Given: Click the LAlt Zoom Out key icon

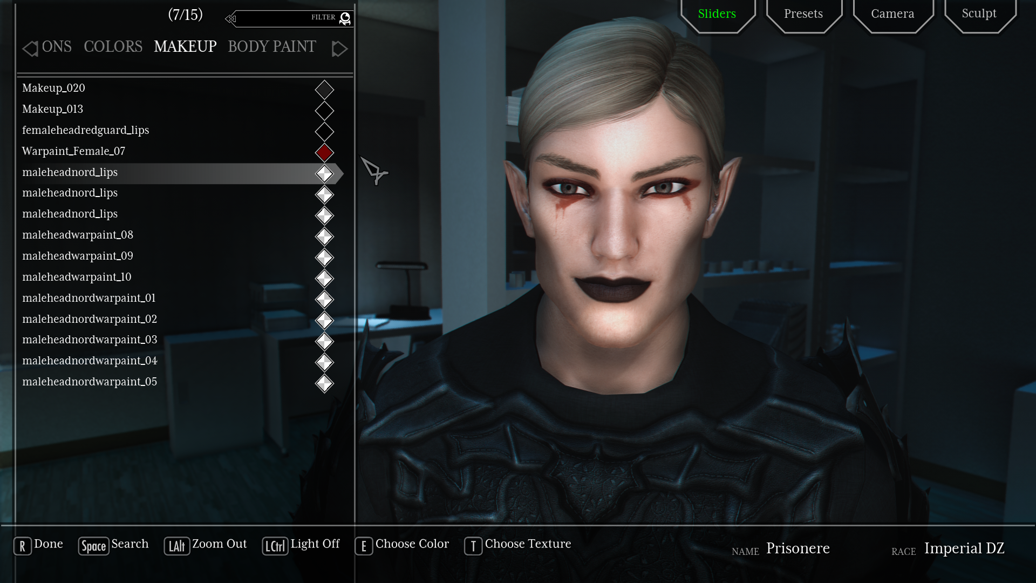Looking at the screenshot, I should point(176,546).
